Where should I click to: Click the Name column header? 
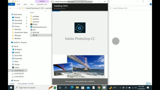pyautogui.click(x=32, y=12)
